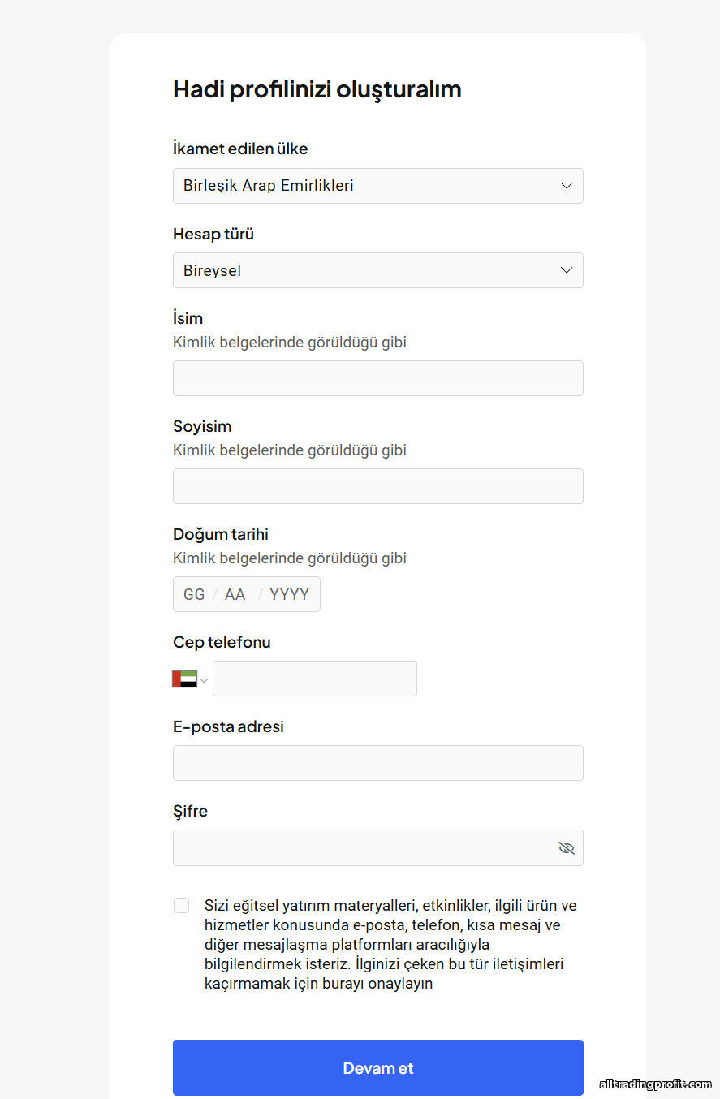Image resolution: width=720 pixels, height=1099 pixels.
Task: Click inside the Şifre password field
Action: coord(361,848)
